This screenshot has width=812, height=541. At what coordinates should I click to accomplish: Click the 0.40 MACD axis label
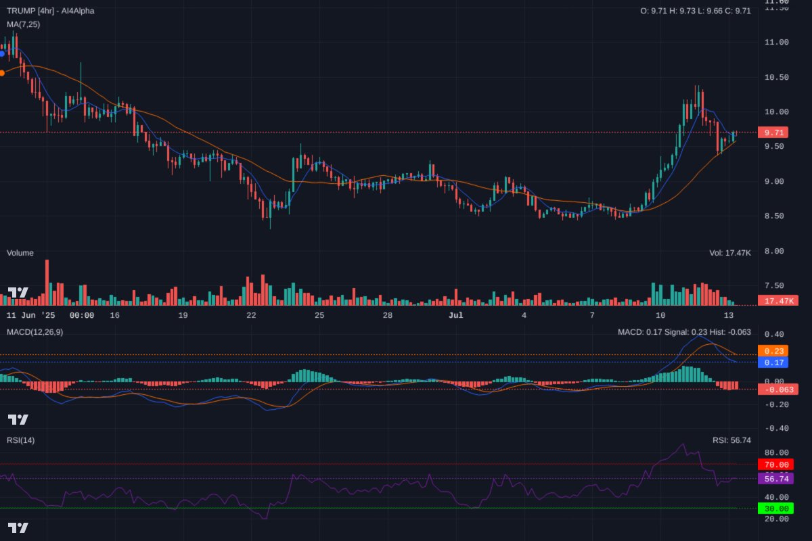(774, 334)
